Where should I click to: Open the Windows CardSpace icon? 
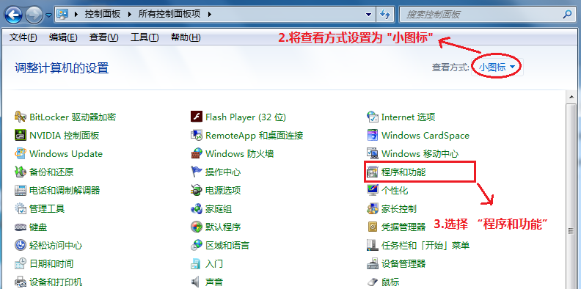point(373,135)
